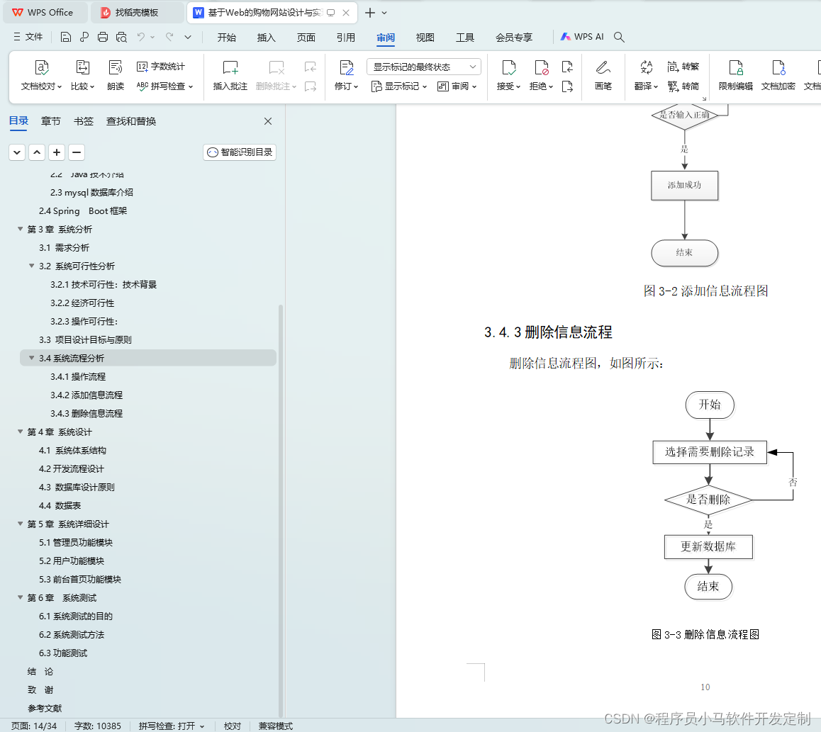Open the WPS Office home tab
This screenshot has width=821, height=732.
tap(45, 13)
